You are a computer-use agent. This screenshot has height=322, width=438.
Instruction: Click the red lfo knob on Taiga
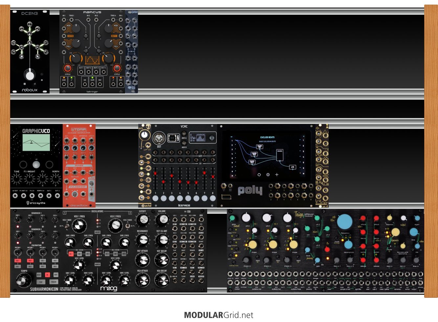(x=327, y=250)
